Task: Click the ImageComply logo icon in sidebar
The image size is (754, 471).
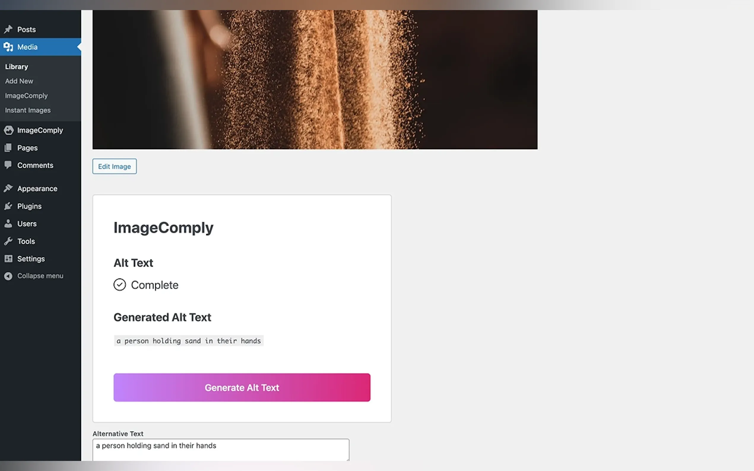Action: pyautogui.click(x=9, y=130)
